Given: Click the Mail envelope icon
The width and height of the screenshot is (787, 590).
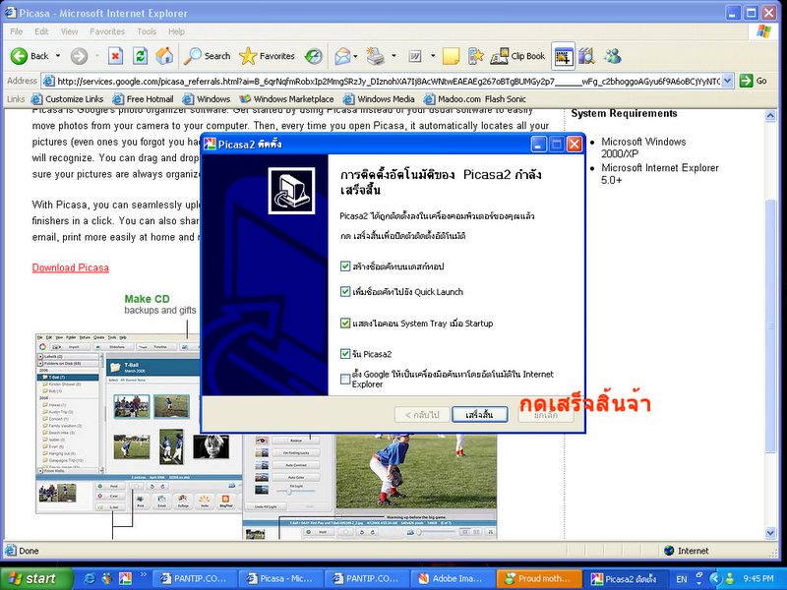Looking at the screenshot, I should (342, 56).
